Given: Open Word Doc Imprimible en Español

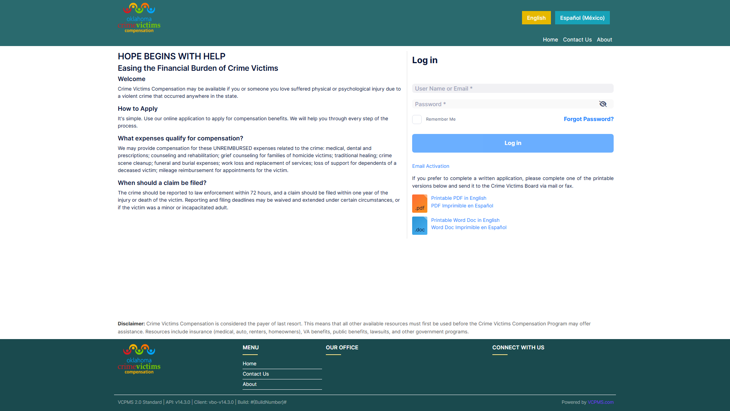Looking at the screenshot, I should (468, 227).
